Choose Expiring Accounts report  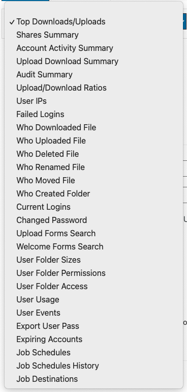point(93,340)
